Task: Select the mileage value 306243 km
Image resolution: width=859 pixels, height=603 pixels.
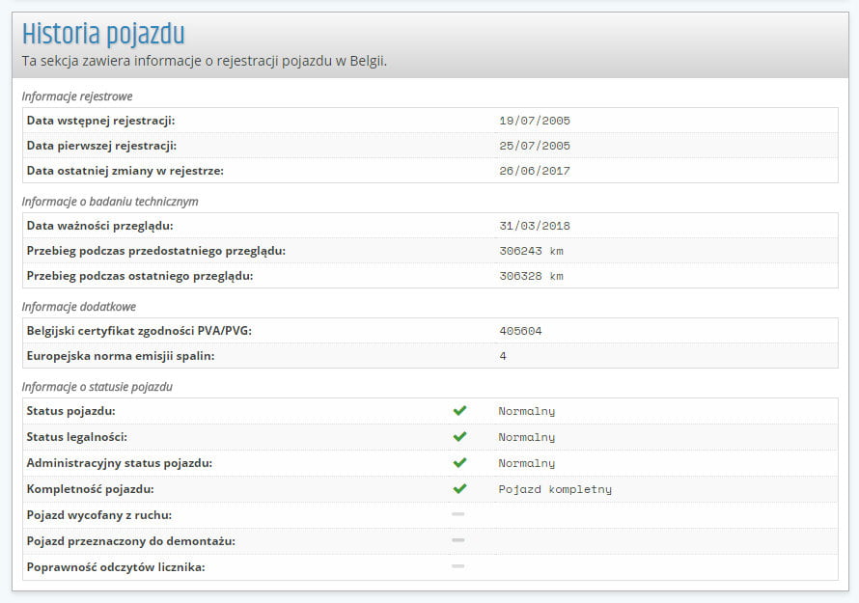Action: [531, 251]
